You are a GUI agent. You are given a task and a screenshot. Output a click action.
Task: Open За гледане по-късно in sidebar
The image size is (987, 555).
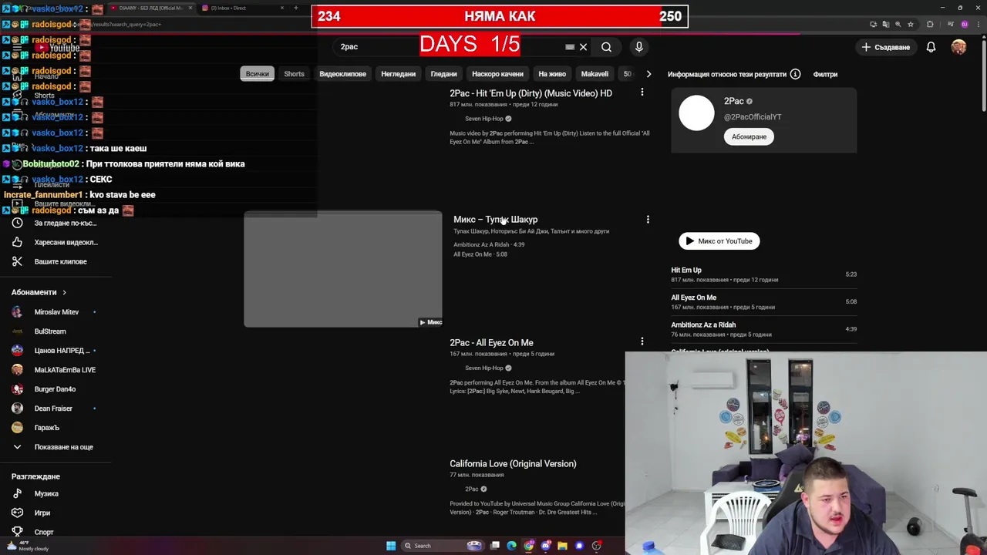(56, 223)
